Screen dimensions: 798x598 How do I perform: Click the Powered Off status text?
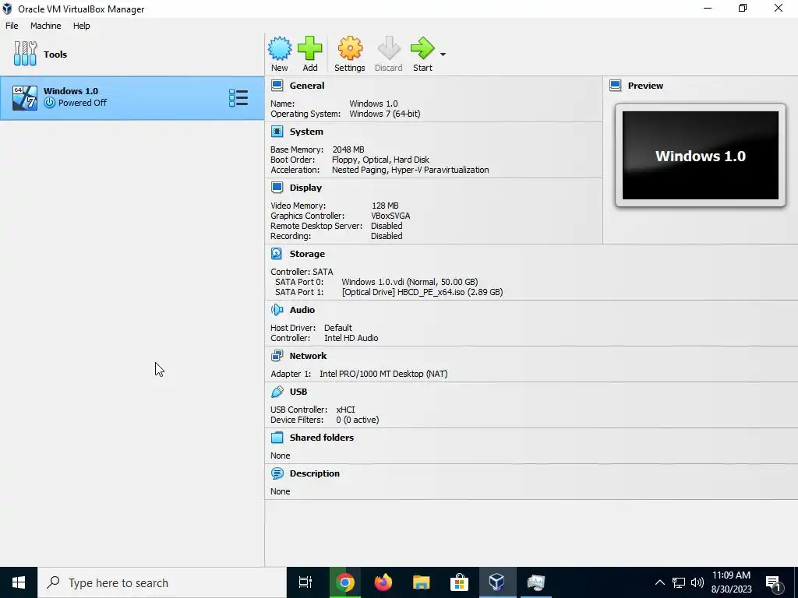tap(83, 103)
